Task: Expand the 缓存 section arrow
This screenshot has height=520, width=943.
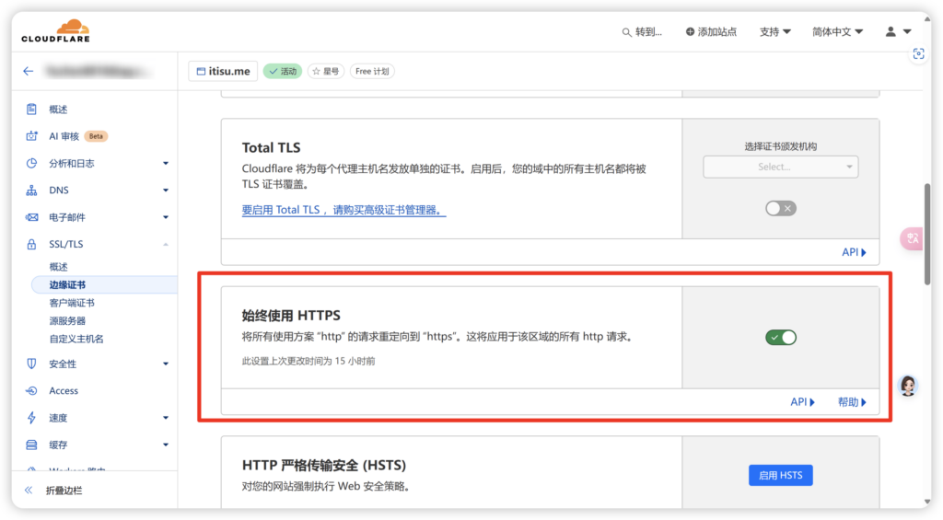Action: point(166,445)
